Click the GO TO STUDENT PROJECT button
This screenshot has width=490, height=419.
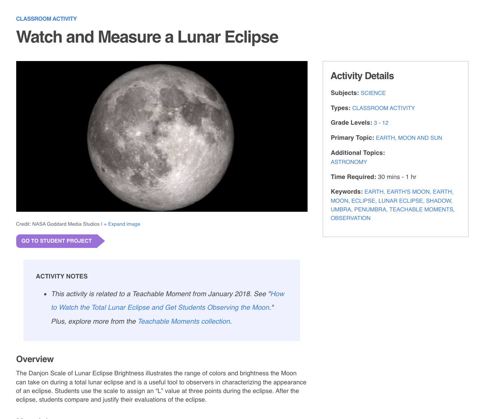coord(57,241)
